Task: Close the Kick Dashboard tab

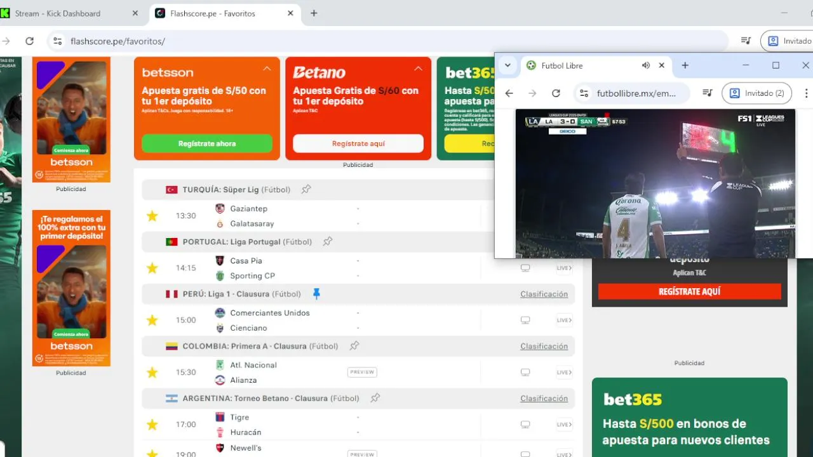Action: click(x=135, y=13)
